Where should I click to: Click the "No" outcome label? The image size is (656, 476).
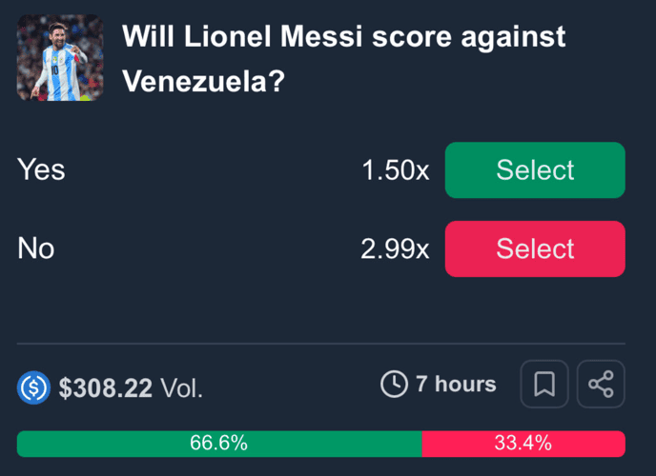[x=36, y=248]
